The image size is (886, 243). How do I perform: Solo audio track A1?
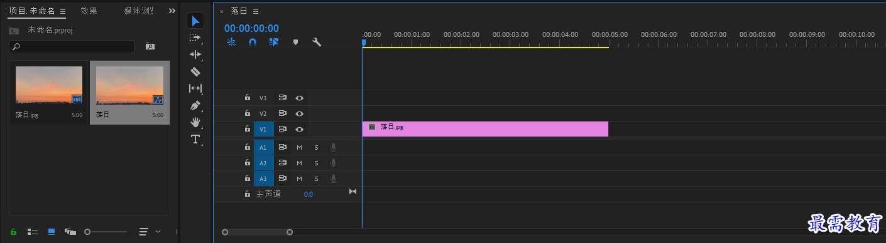[316, 147]
